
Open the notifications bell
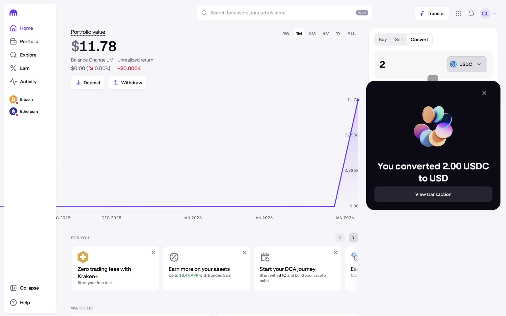tap(471, 13)
